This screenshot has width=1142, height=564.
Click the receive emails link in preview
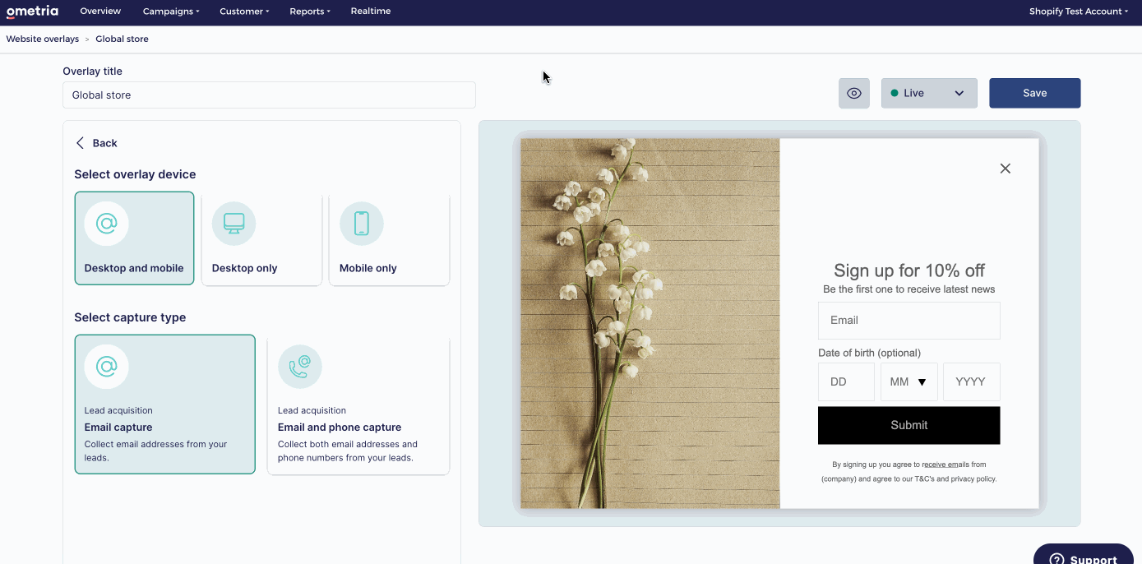coord(946,465)
